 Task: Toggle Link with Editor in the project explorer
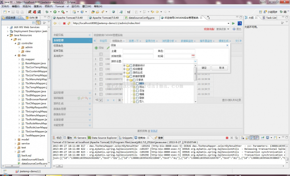[x=38, y=23]
